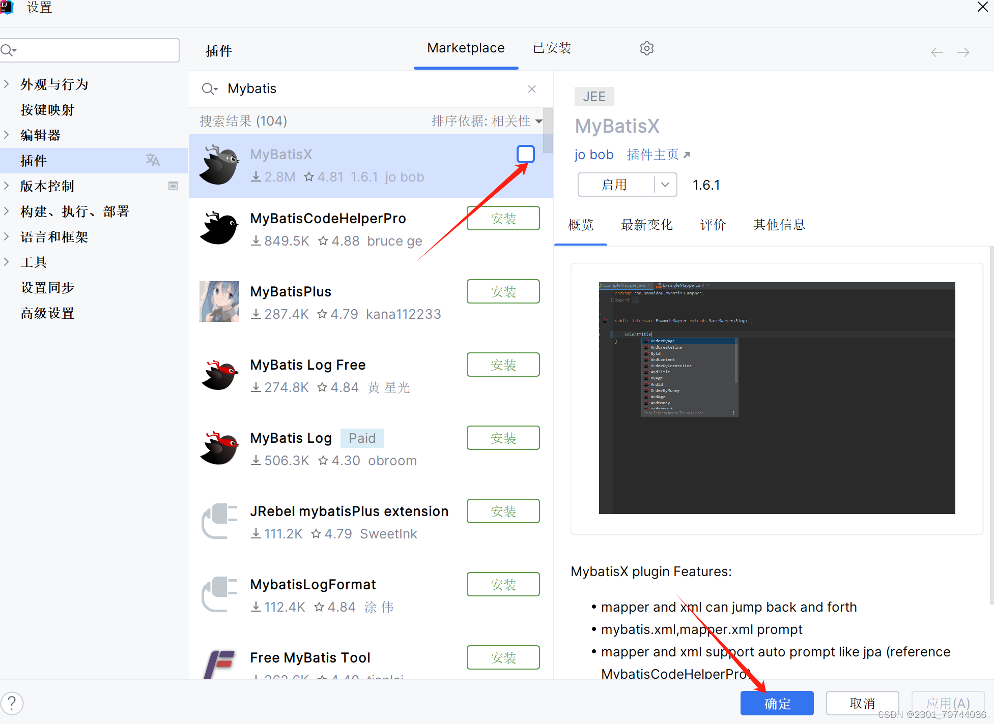The height and width of the screenshot is (724, 994).
Task: Open the 插件主页 homepage link
Action: [658, 155]
